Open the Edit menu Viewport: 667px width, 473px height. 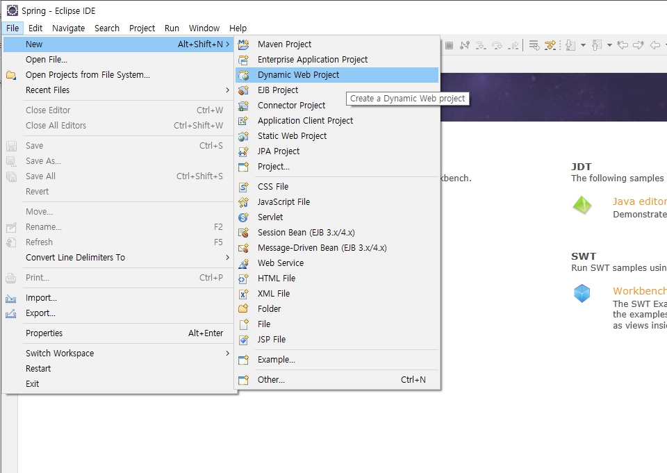coord(35,28)
